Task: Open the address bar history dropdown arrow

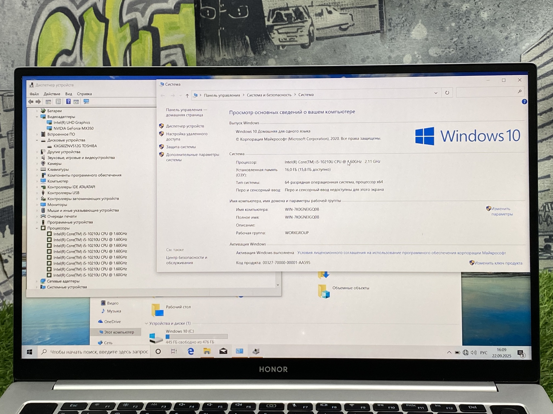Action: (436, 93)
